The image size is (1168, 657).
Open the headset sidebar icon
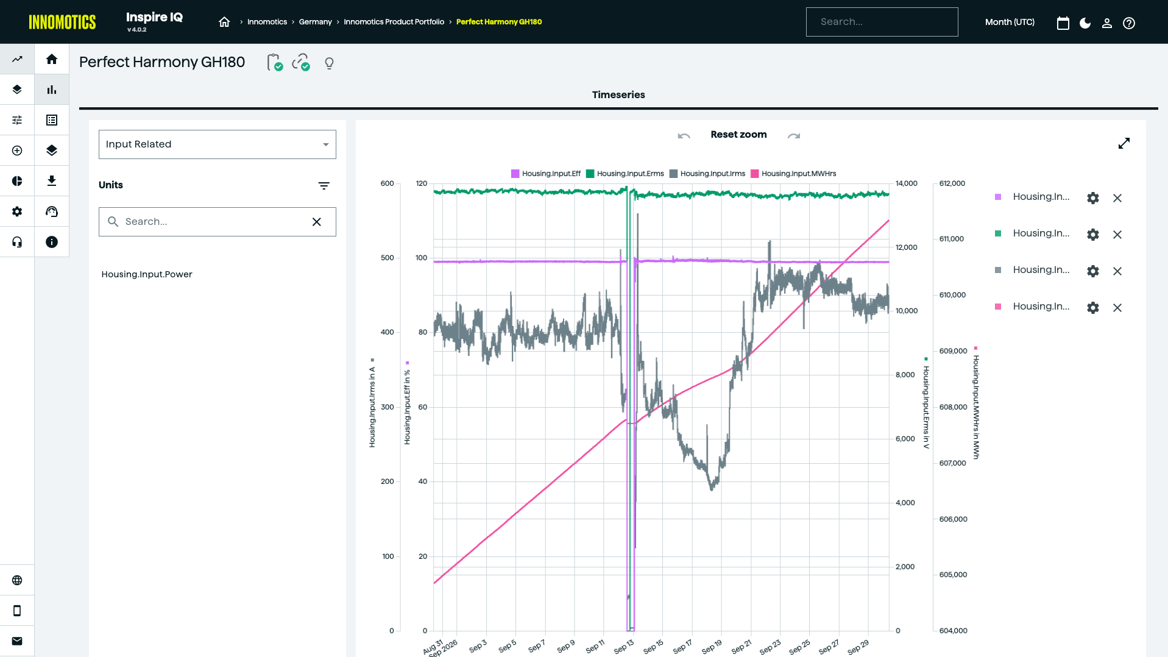click(x=17, y=242)
